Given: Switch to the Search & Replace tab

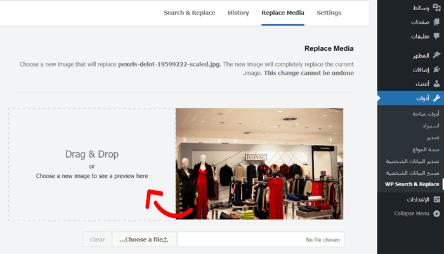Looking at the screenshot, I should click(x=189, y=13).
